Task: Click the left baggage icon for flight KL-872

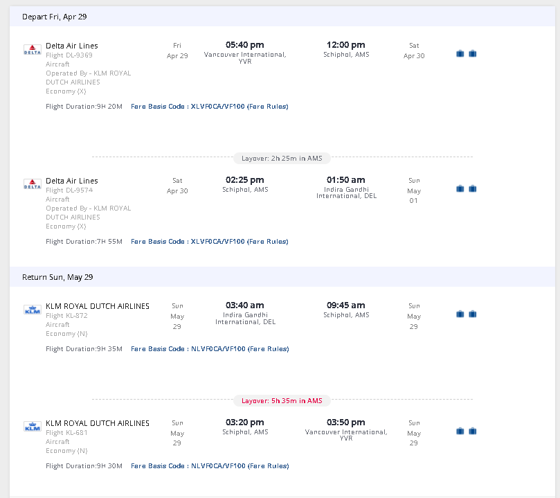Action: (460, 314)
